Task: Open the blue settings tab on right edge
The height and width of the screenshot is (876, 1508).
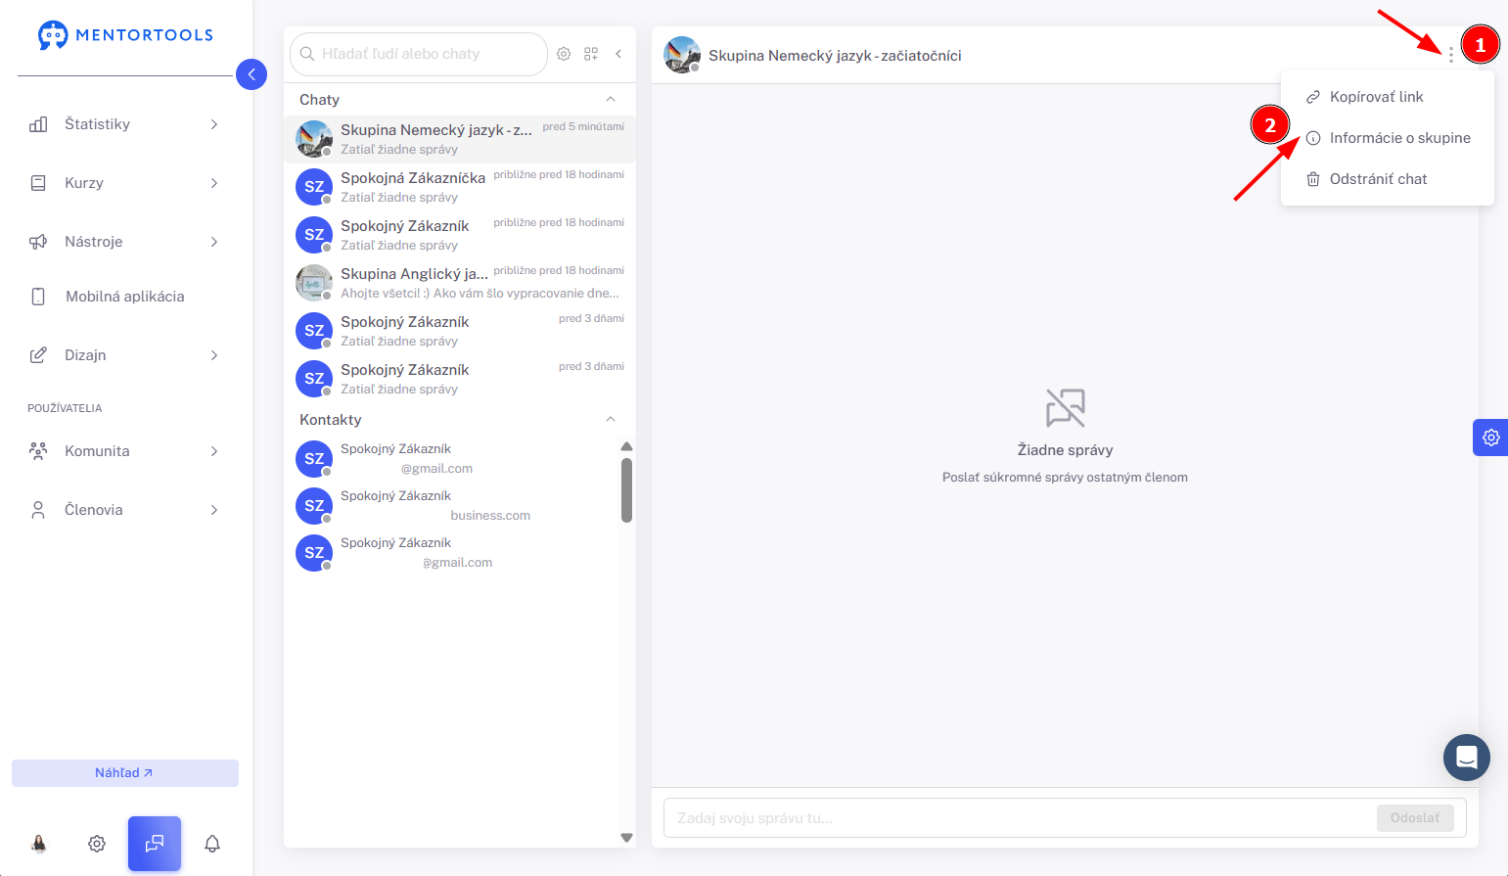Action: [1490, 438]
